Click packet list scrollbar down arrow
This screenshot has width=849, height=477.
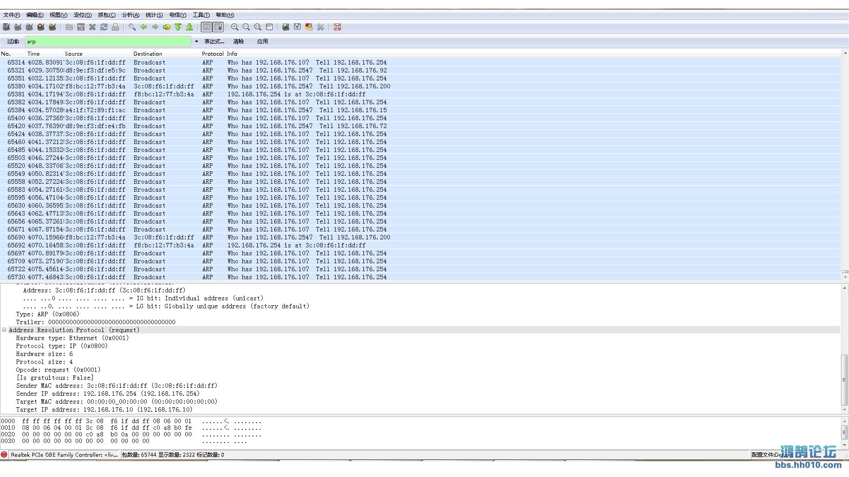[845, 277]
